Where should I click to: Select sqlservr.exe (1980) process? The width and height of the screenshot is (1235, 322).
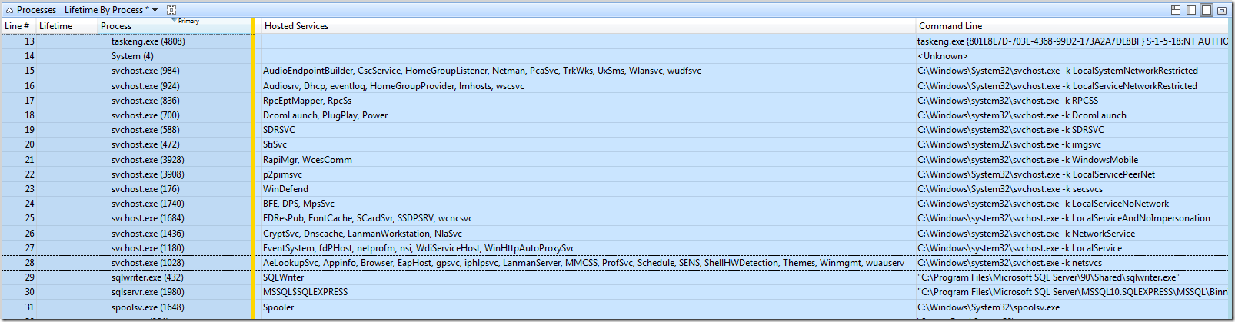148,292
